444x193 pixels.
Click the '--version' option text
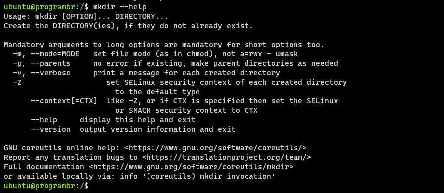50,129
